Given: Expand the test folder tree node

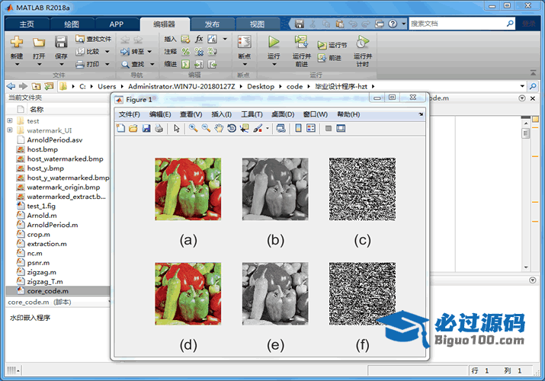Looking at the screenshot, I should click(10, 120).
